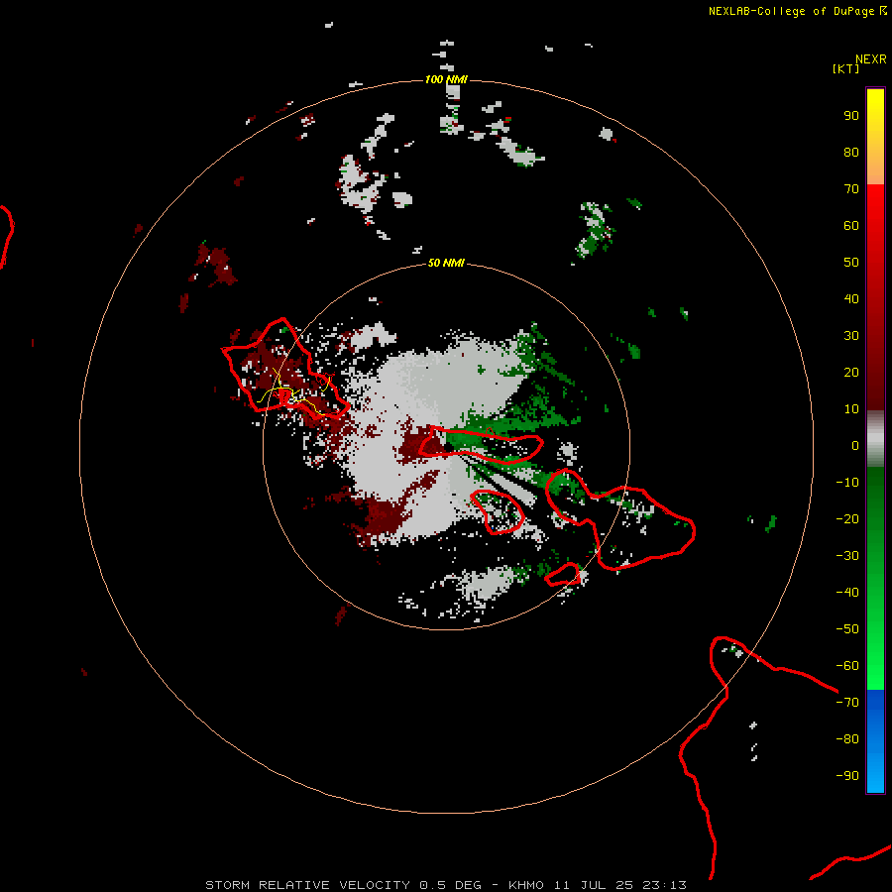Click the -20 value on the velocity scale
This screenshot has height=892, width=892.
coord(847,519)
